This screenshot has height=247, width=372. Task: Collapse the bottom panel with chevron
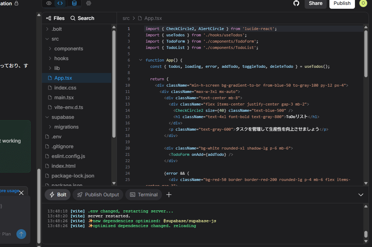point(361,195)
